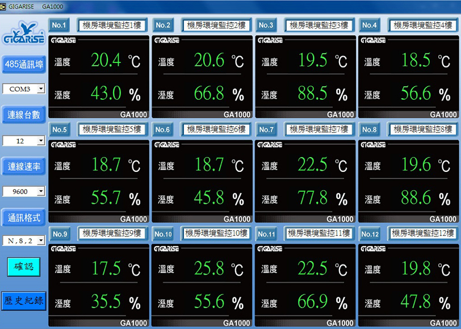Click the GIGARISE logo in the No.1 panel
Screen dimensions: 461x329
(64, 40)
